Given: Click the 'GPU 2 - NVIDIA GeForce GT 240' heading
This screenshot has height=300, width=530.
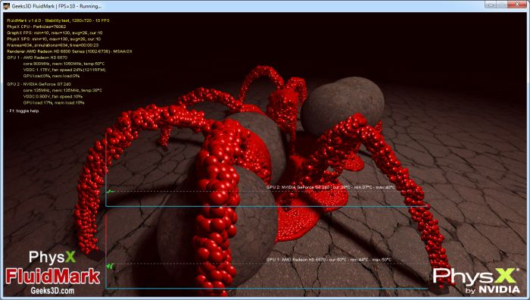Looking at the screenshot, I should [x=39, y=84].
